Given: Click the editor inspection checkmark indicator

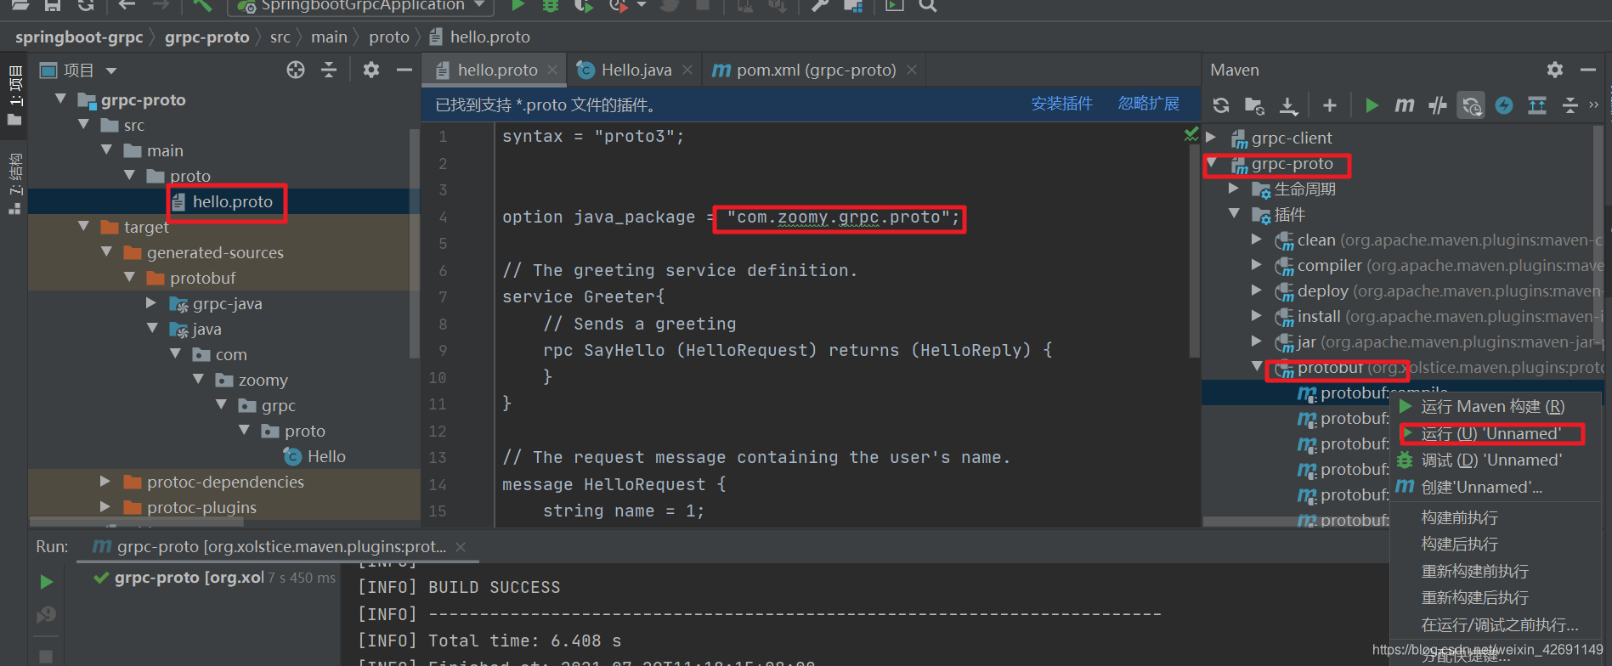Looking at the screenshot, I should point(1191,134).
